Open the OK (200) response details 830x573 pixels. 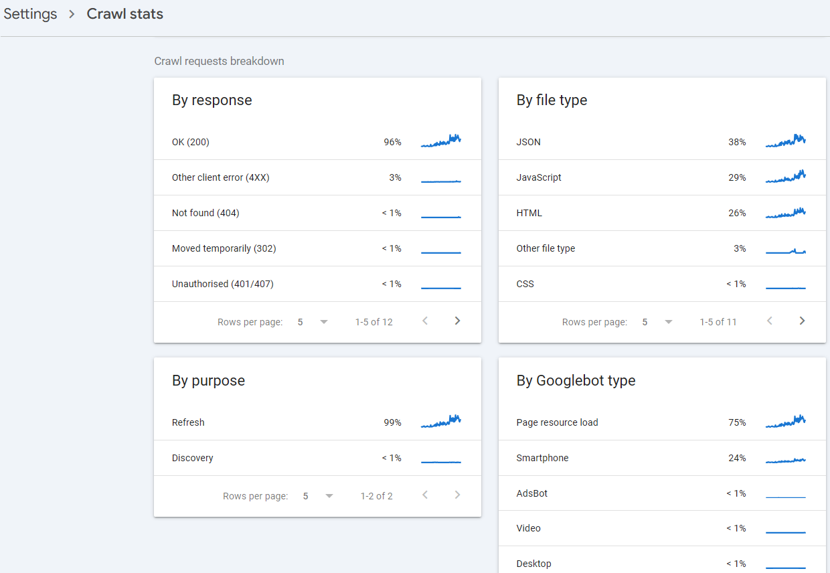(x=189, y=141)
